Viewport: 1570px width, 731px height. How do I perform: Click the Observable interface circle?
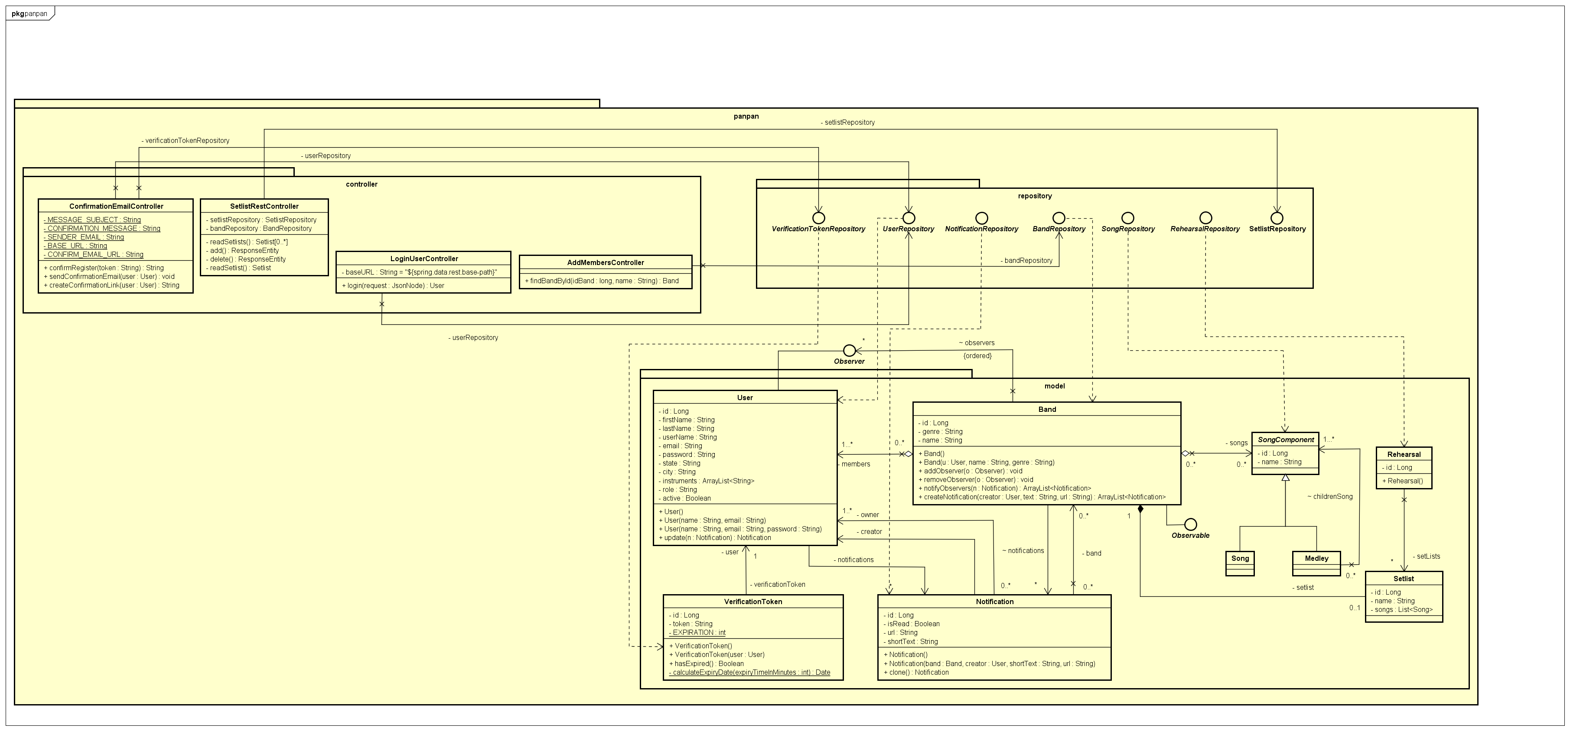coord(1190,525)
